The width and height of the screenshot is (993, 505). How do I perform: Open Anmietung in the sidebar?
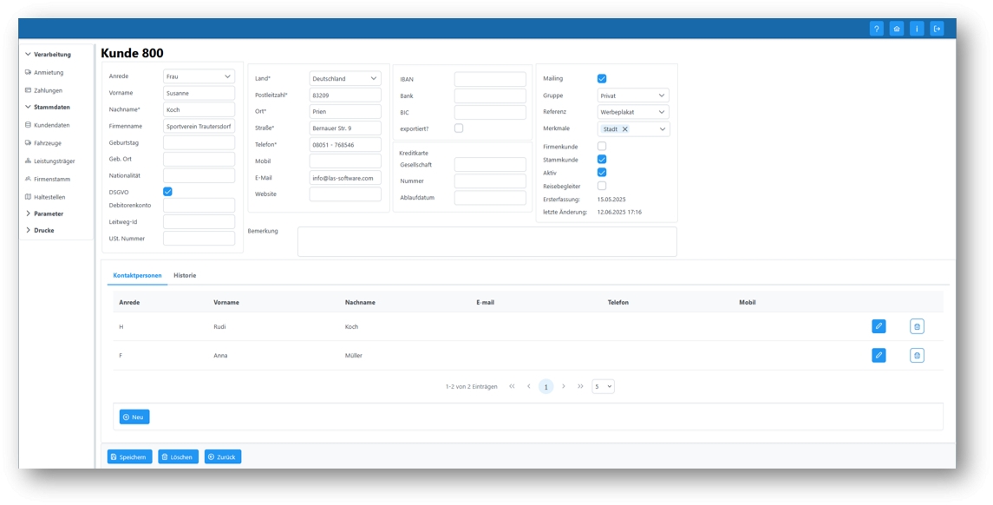click(x=49, y=73)
